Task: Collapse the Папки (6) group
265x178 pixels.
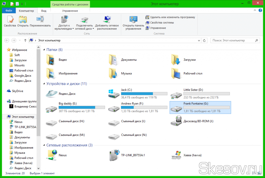Action: (44, 50)
